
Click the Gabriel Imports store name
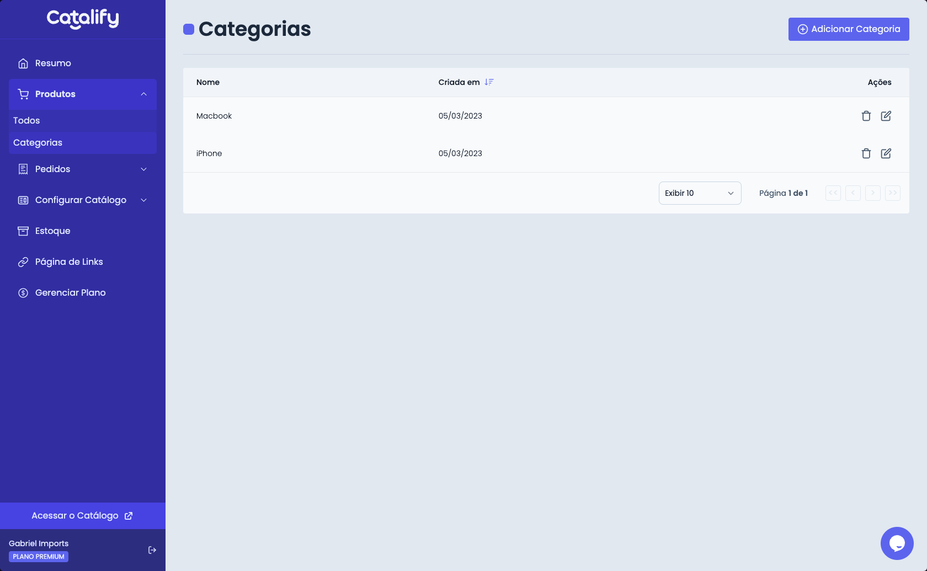(39, 543)
